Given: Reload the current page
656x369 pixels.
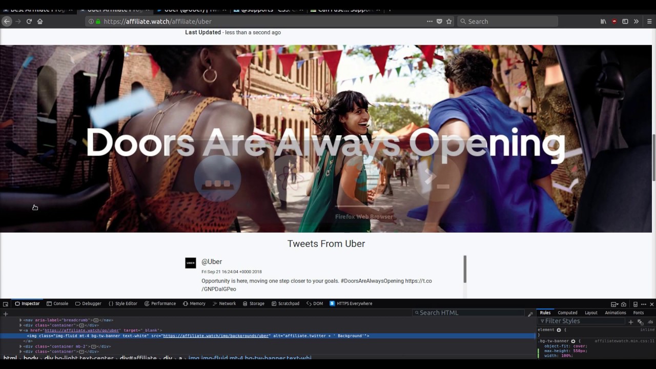Looking at the screenshot, I should tap(29, 22).
